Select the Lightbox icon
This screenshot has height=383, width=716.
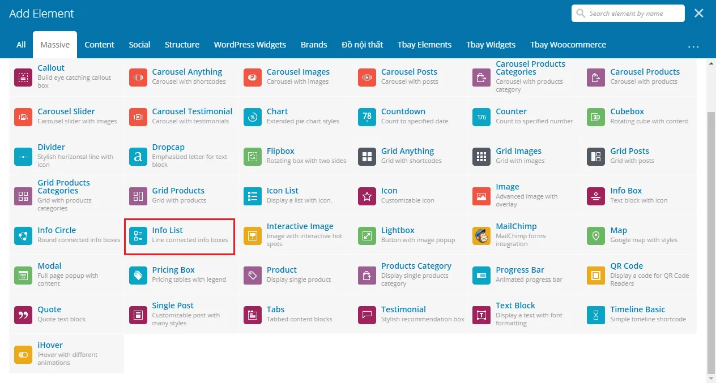click(x=367, y=236)
